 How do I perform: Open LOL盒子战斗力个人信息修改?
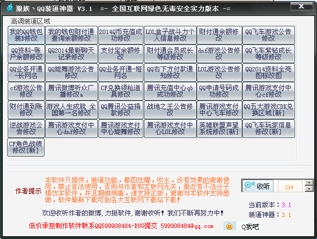pos(170,35)
